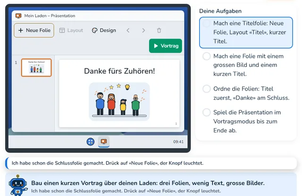Toggle the 'Spiel die Präsentation' task circle
Viewport: 302px width, 196px height.
(207, 112)
